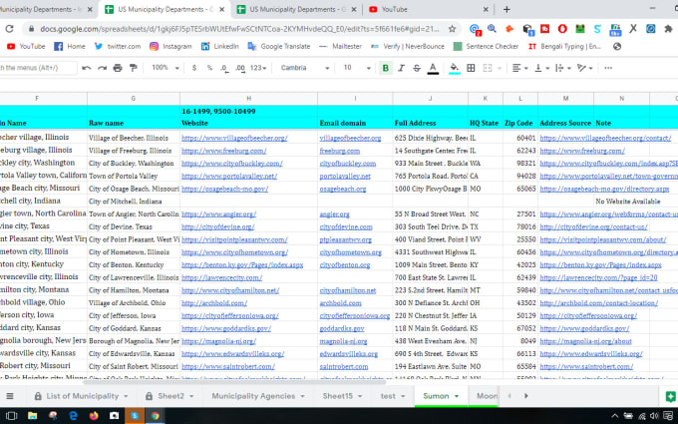
Task: Open Edge browser from taskbar
Action: point(73,416)
